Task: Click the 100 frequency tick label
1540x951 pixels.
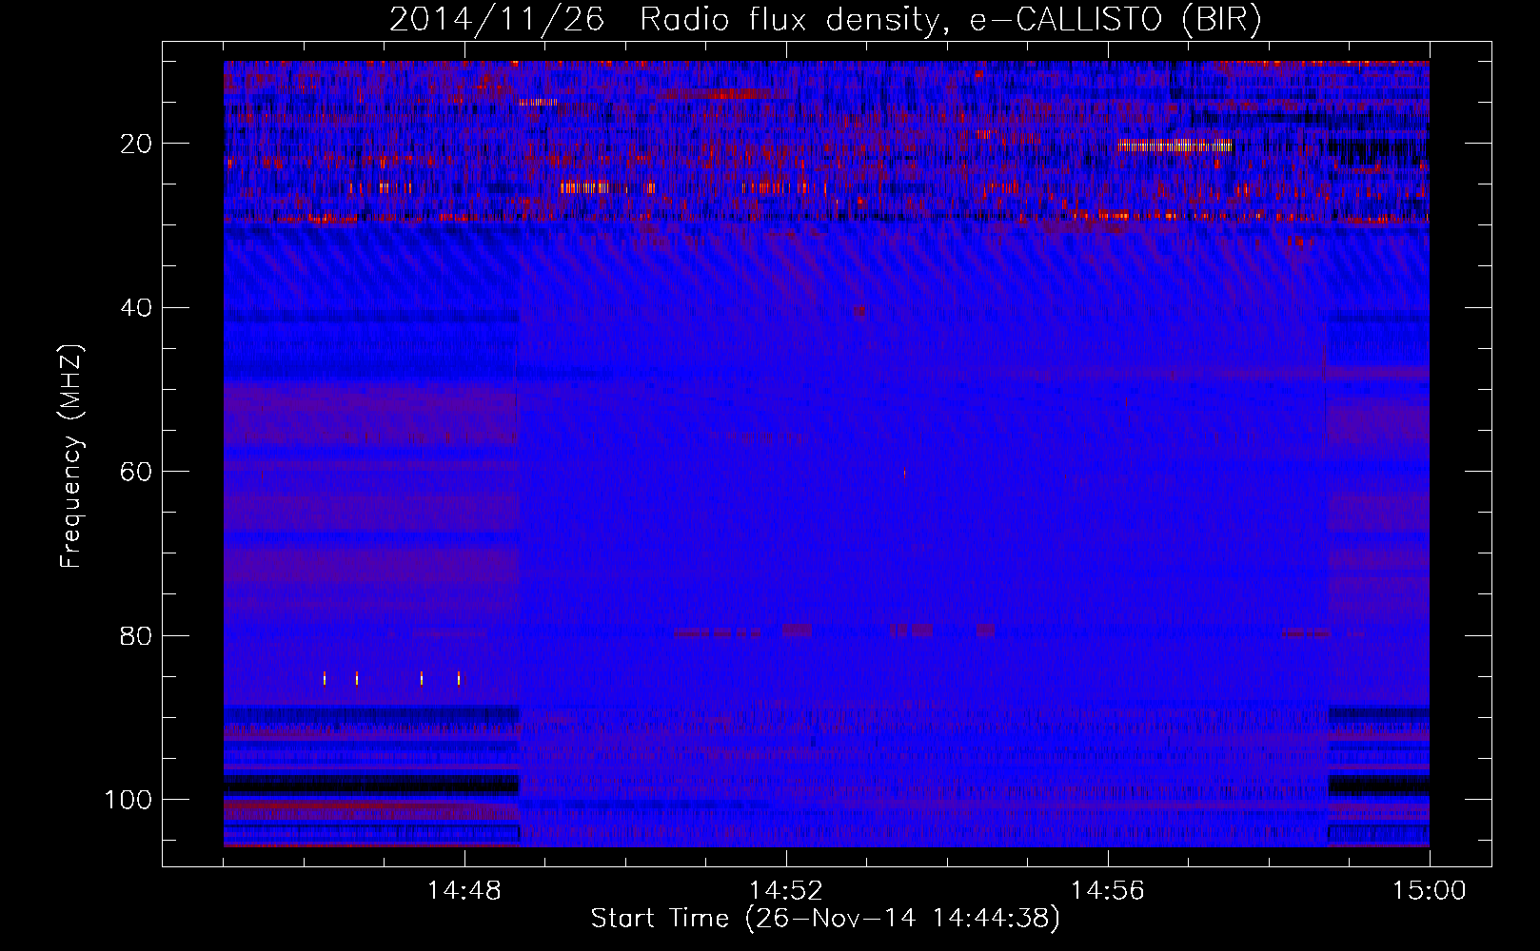Action: tap(128, 800)
